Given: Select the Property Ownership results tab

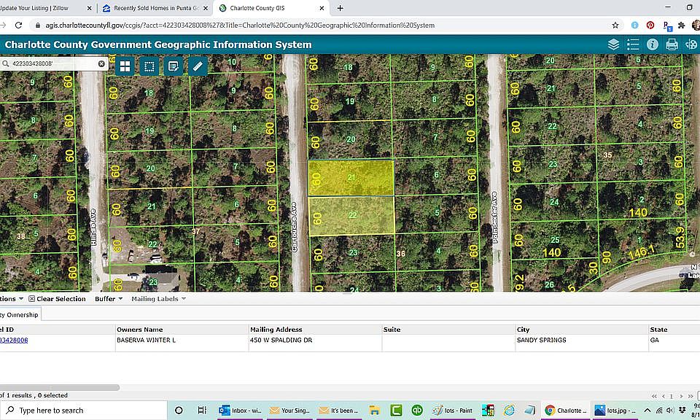Looking at the screenshot, I should [x=20, y=314].
